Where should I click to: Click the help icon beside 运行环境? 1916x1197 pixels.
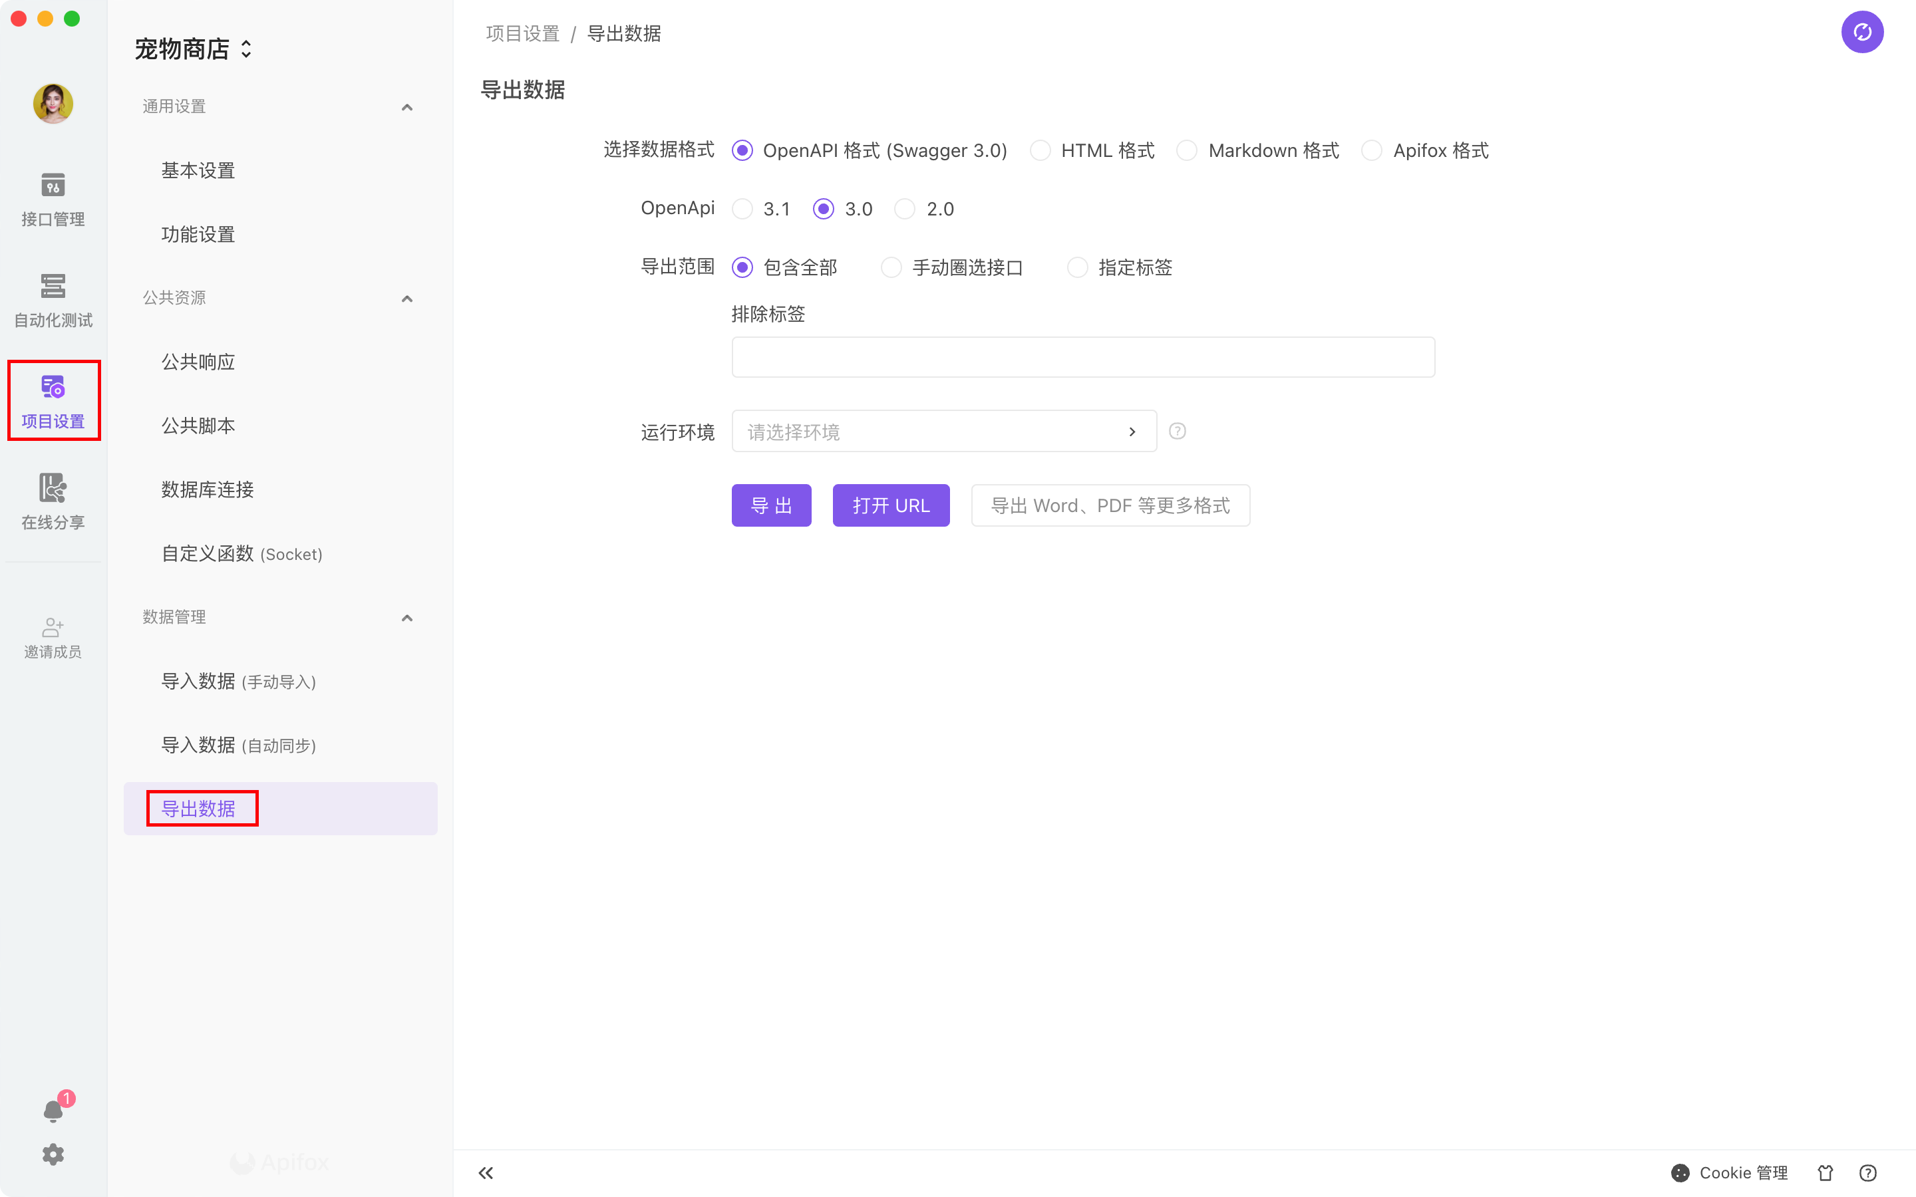click(x=1178, y=432)
